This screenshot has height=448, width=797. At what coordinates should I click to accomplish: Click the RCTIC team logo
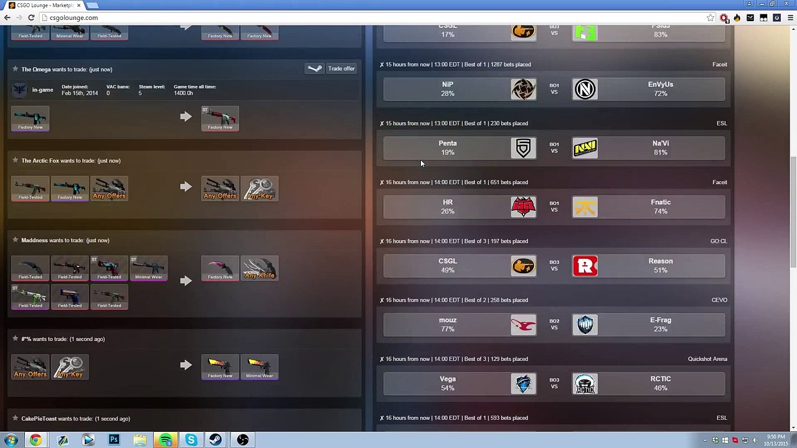point(585,384)
